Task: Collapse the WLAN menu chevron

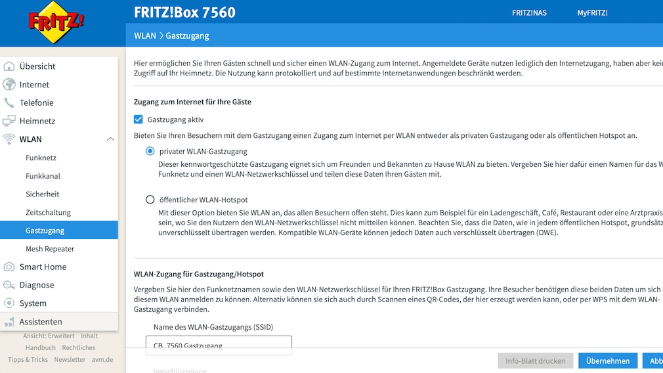Action: pyautogui.click(x=110, y=139)
